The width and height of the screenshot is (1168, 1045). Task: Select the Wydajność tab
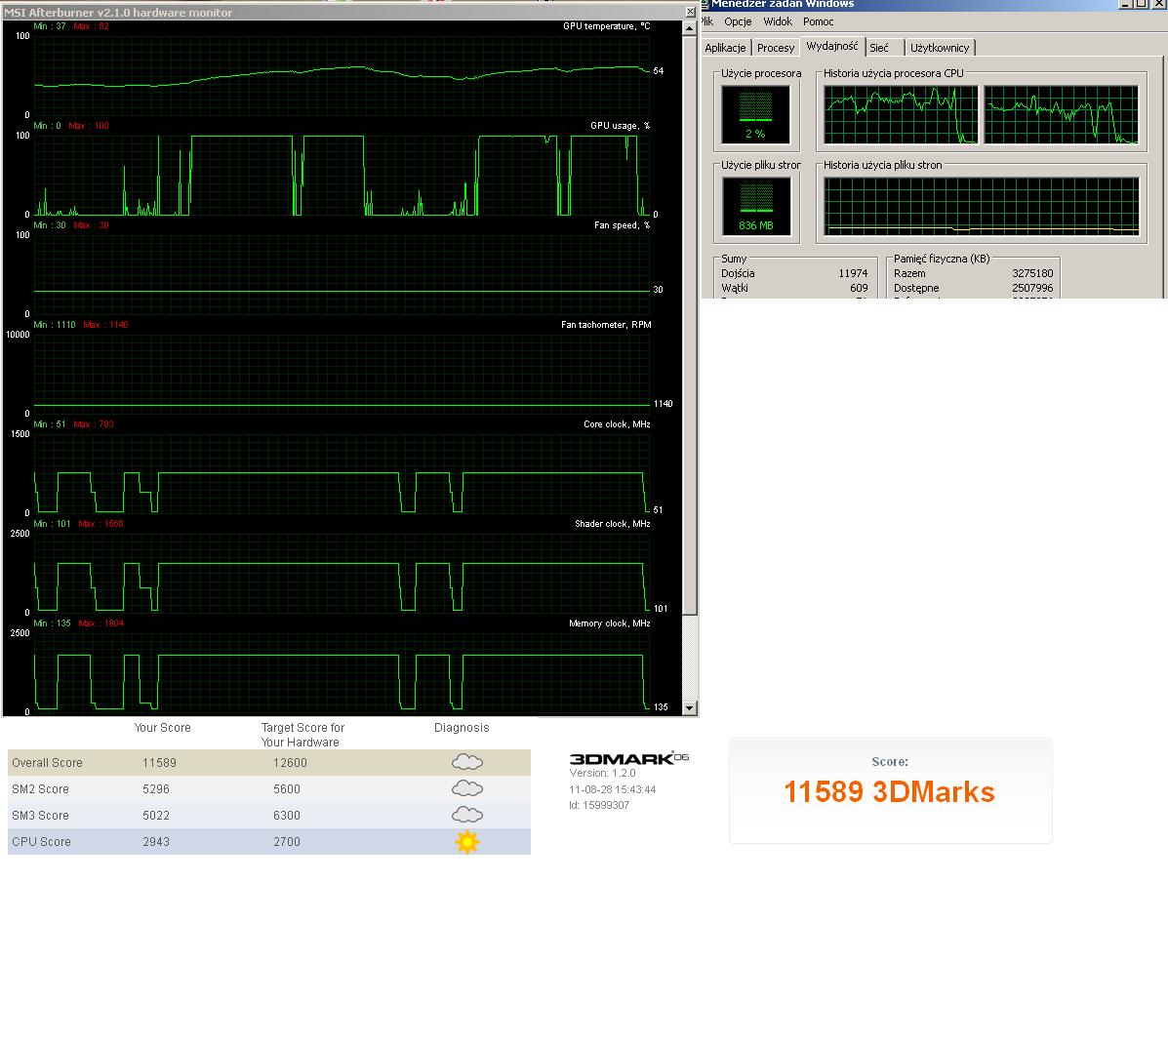pyautogui.click(x=832, y=46)
